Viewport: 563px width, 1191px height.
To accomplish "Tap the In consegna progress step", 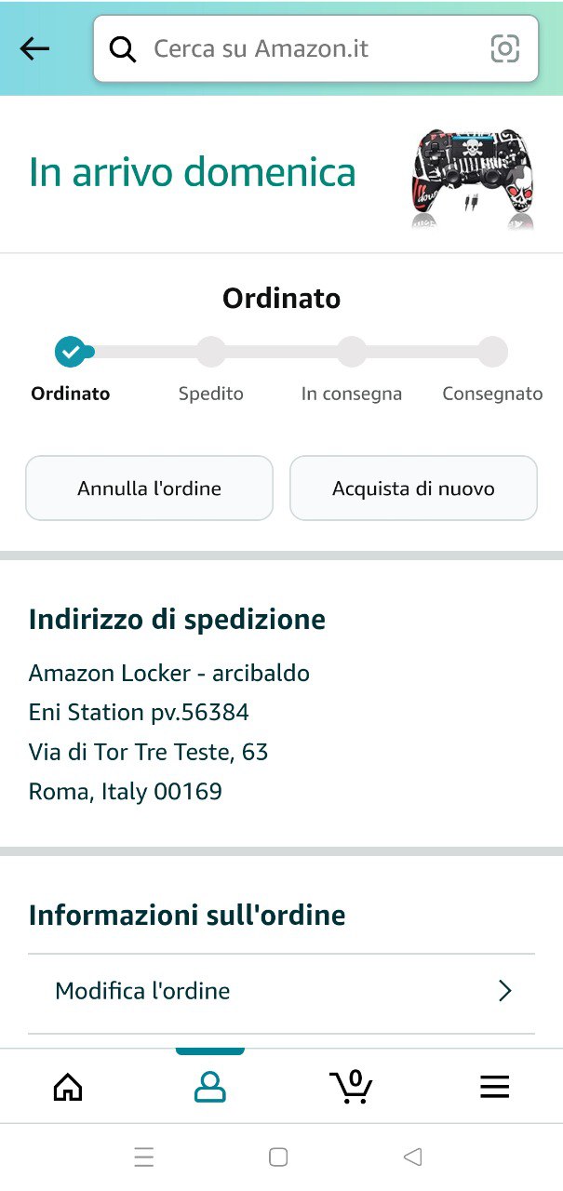I will 352,352.
